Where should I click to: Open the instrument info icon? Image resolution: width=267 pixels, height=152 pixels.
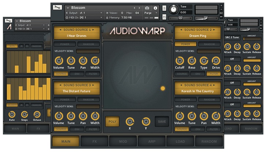(155, 8)
